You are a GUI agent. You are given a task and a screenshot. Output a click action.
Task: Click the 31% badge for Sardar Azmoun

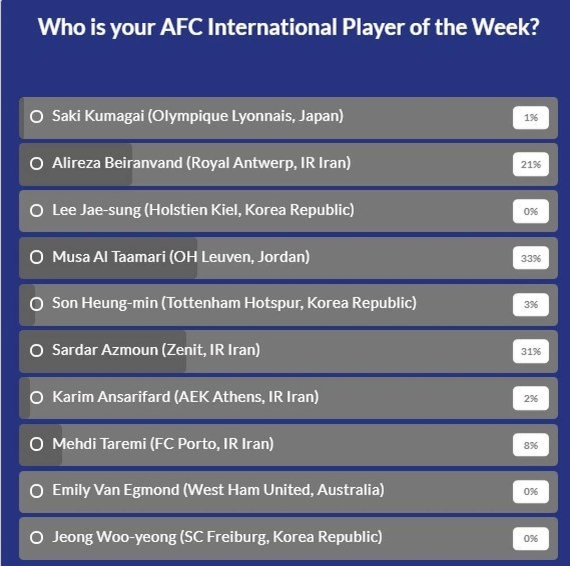pyautogui.click(x=531, y=352)
